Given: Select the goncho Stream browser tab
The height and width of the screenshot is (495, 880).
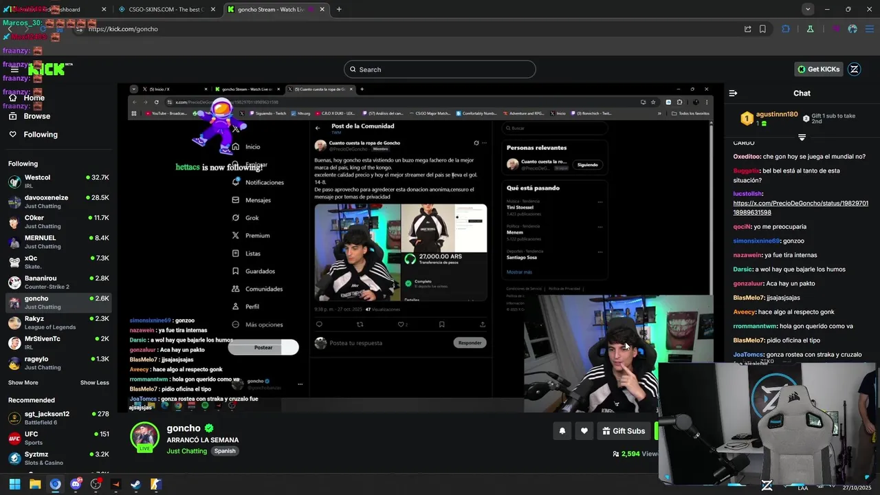Looking at the screenshot, I should 275,10.
